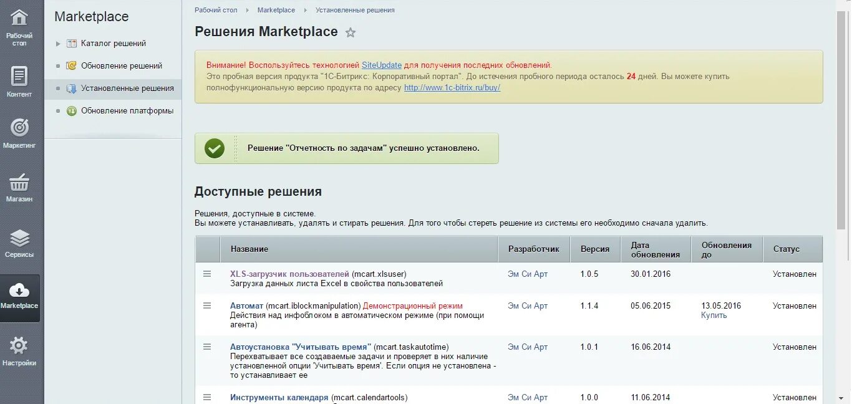Open hamburger menu for Автомат row

tap(207, 305)
